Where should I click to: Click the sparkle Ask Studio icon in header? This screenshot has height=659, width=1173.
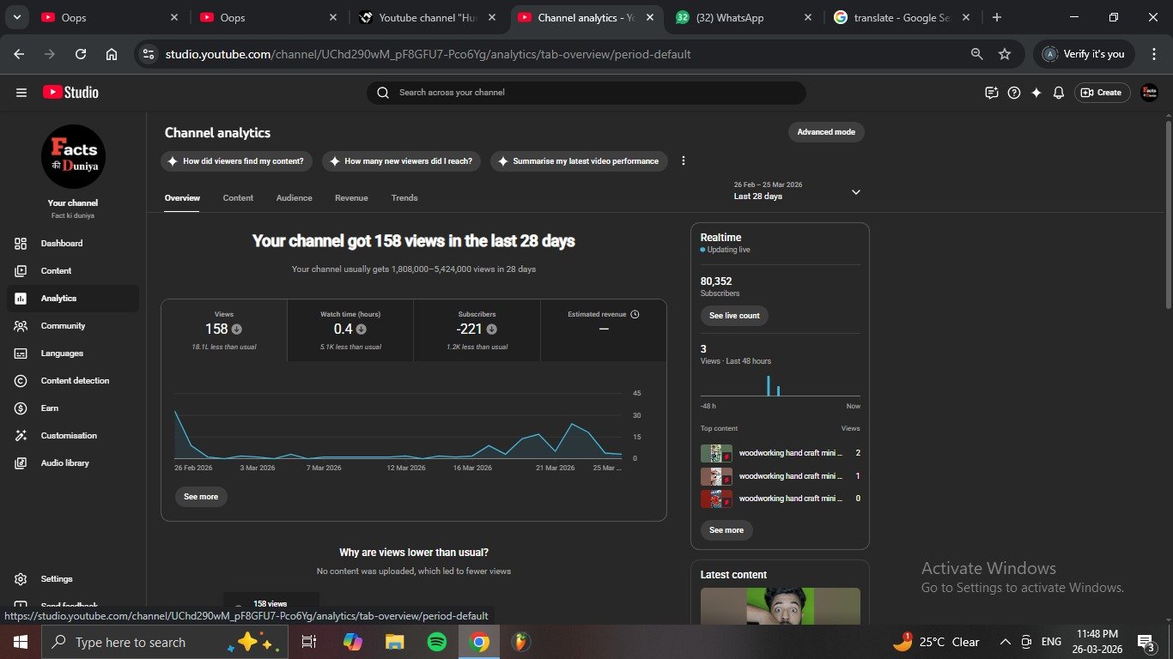coord(1036,93)
